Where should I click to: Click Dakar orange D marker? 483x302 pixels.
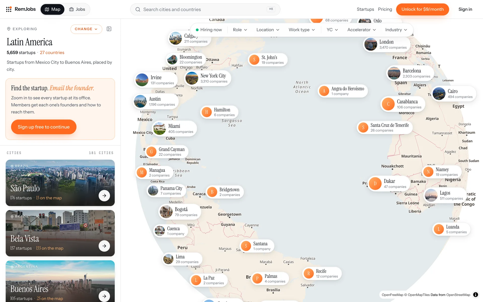click(375, 184)
